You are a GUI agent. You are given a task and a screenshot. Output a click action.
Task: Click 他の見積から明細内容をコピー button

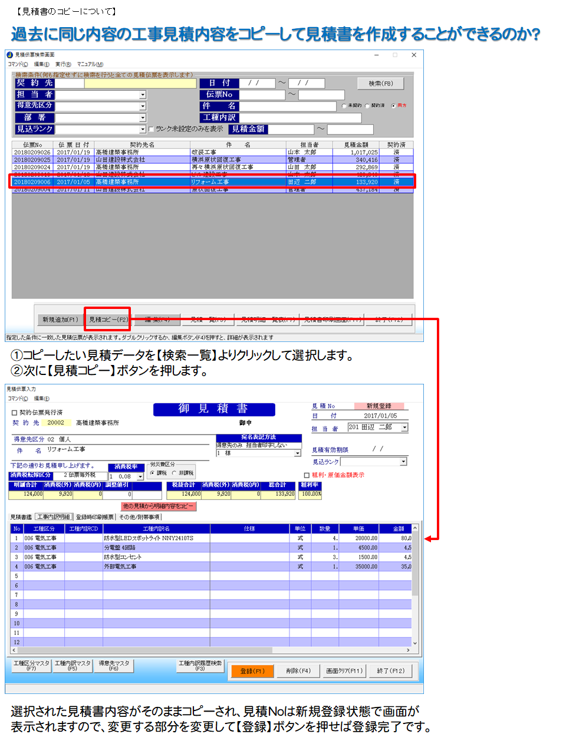tap(158, 506)
